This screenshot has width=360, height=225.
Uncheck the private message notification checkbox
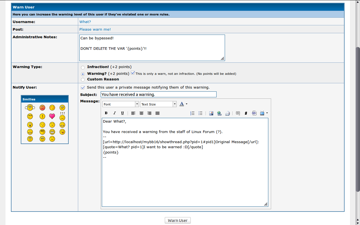[83, 87]
